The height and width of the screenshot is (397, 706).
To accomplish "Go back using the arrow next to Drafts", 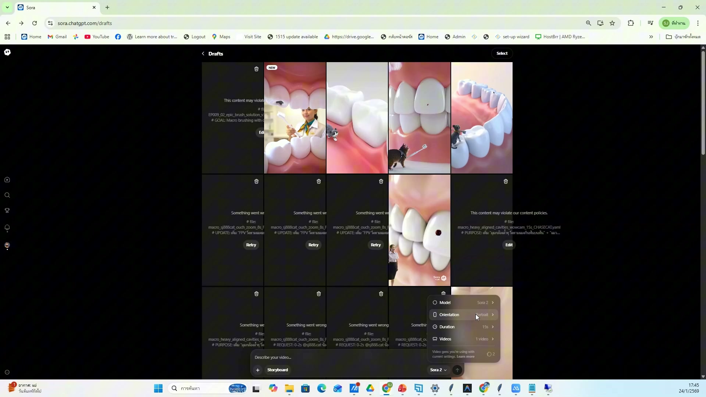I will point(203,53).
